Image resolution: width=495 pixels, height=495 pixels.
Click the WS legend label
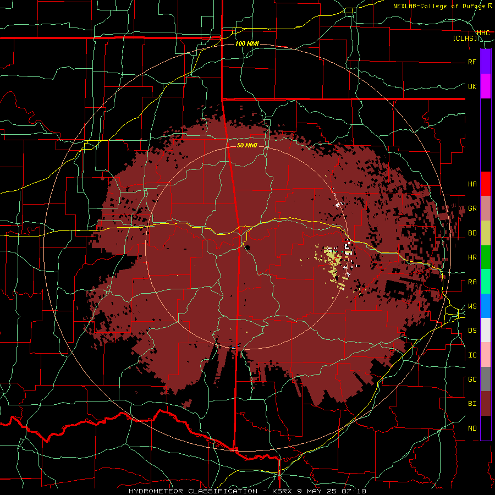click(472, 306)
